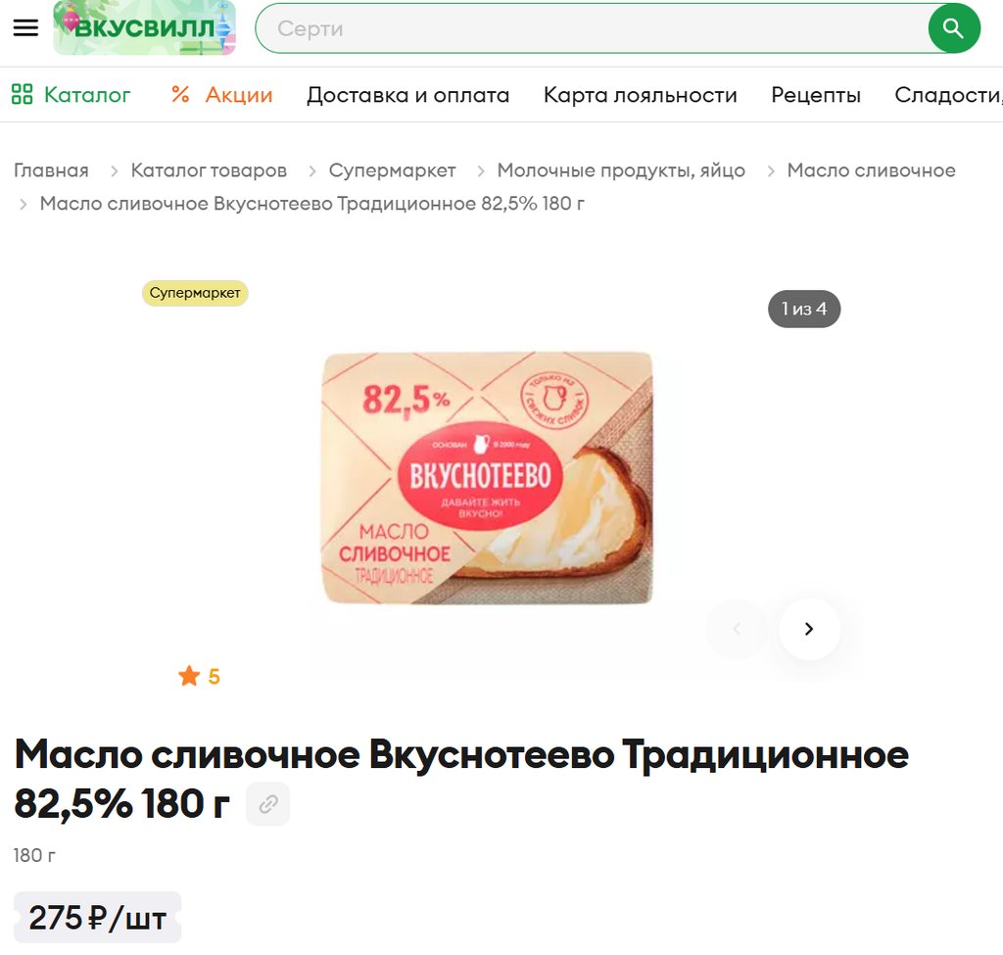Click the green search magnifier button
This screenshot has height=955, width=1003.
[954, 28]
